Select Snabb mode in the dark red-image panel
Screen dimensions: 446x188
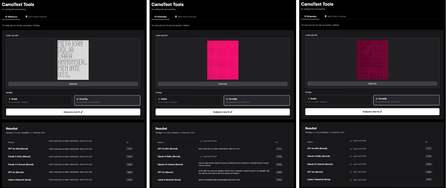338,100
